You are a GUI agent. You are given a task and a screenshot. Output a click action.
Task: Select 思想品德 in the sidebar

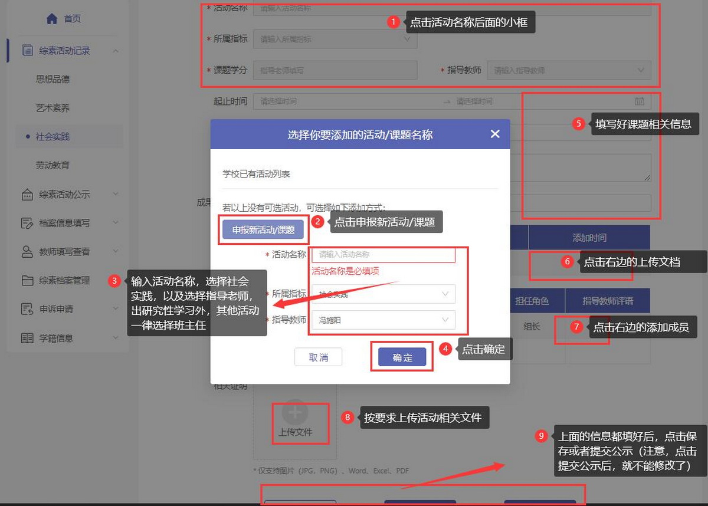tap(53, 79)
